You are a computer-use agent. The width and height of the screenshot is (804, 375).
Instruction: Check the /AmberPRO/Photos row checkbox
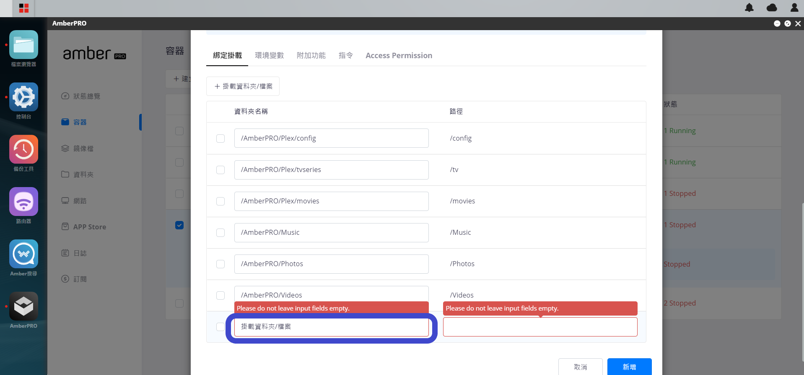220,264
